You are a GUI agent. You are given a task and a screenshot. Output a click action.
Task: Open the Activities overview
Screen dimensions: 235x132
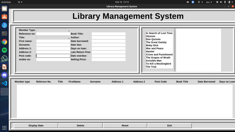coord(6,2)
